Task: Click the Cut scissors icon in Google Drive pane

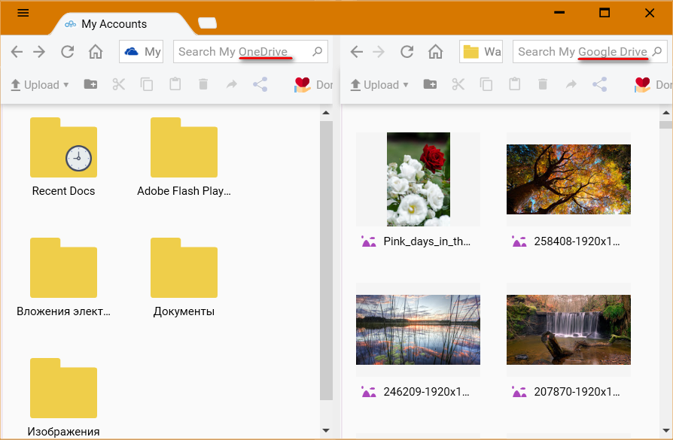Action: click(x=458, y=84)
